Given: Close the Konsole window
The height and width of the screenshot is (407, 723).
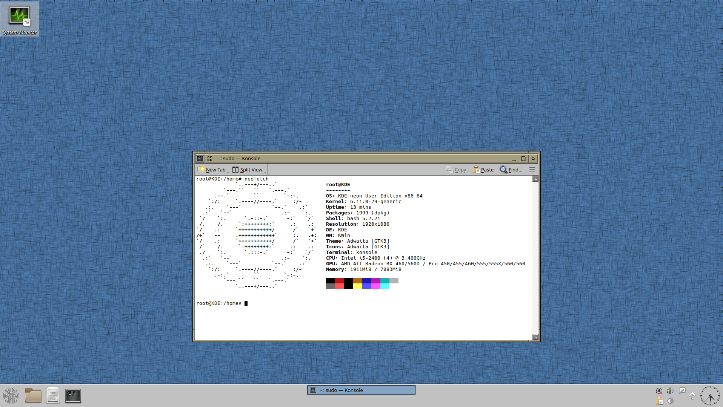Looking at the screenshot, I should [x=533, y=159].
